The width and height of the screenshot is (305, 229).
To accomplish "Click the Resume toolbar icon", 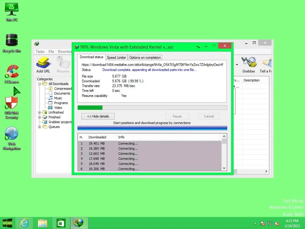I will [x=63, y=65].
